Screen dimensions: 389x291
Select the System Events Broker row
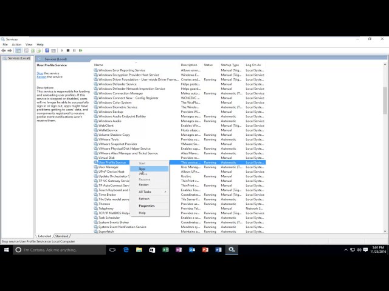pyautogui.click(x=180, y=222)
